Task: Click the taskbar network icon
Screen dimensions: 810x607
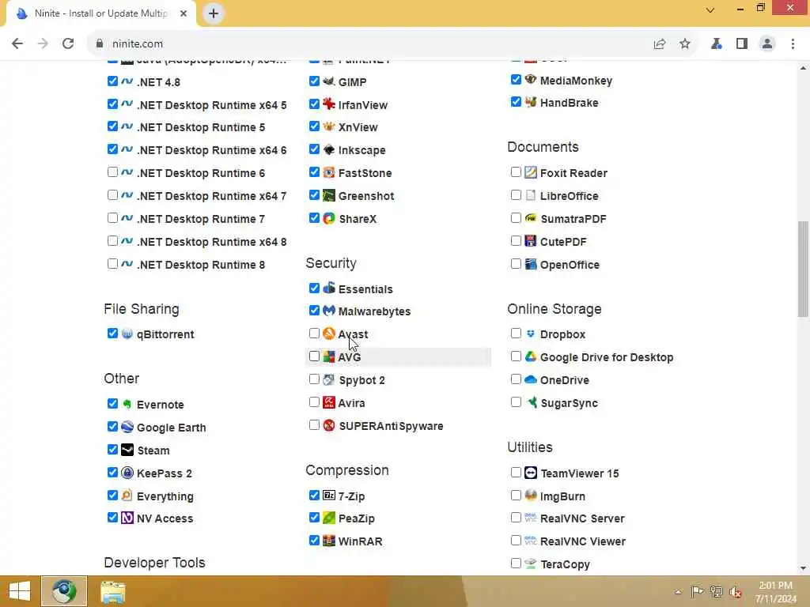Action: (x=716, y=591)
